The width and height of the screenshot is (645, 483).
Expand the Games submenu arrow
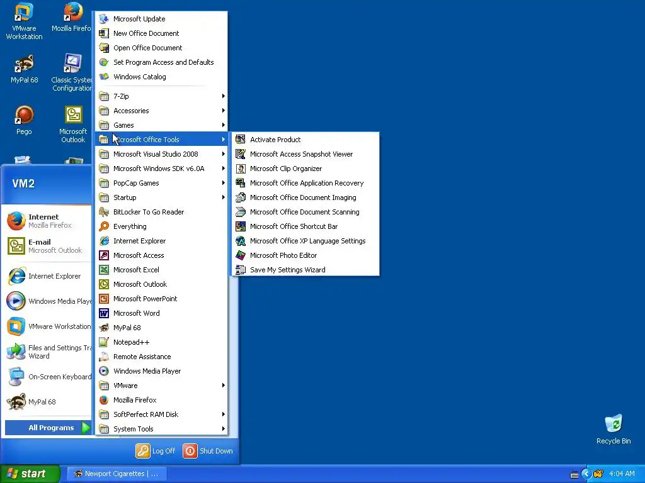(x=224, y=125)
